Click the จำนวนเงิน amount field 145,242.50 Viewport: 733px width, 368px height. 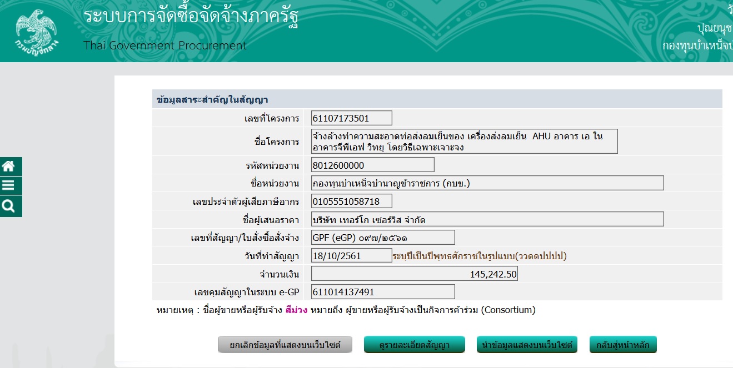coord(414,274)
